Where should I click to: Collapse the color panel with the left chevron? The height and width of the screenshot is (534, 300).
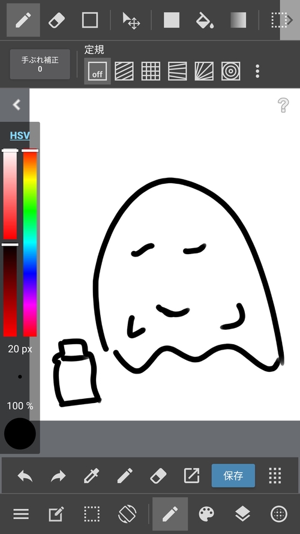pos(16,105)
